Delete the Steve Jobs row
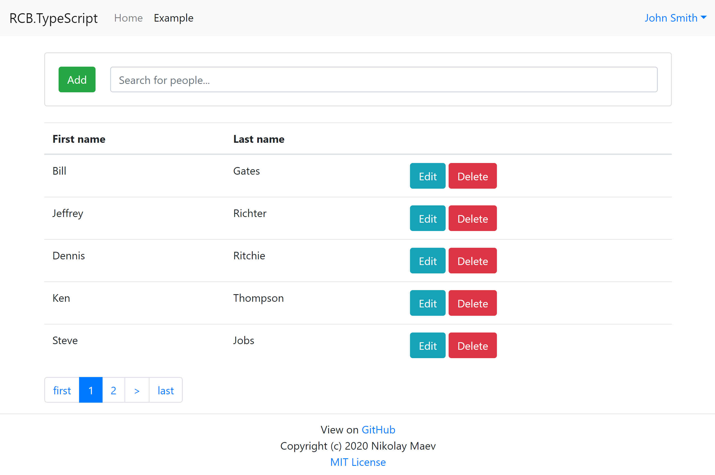 (472, 346)
